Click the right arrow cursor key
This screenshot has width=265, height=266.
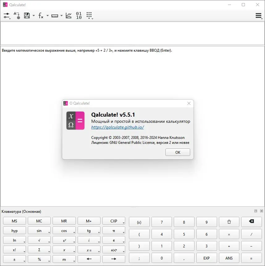tap(113, 259)
